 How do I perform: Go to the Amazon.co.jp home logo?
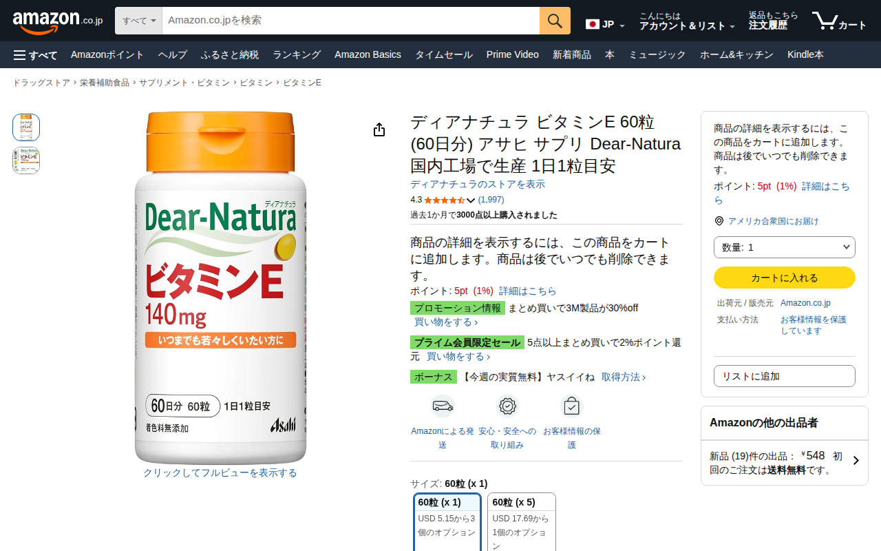tap(58, 22)
